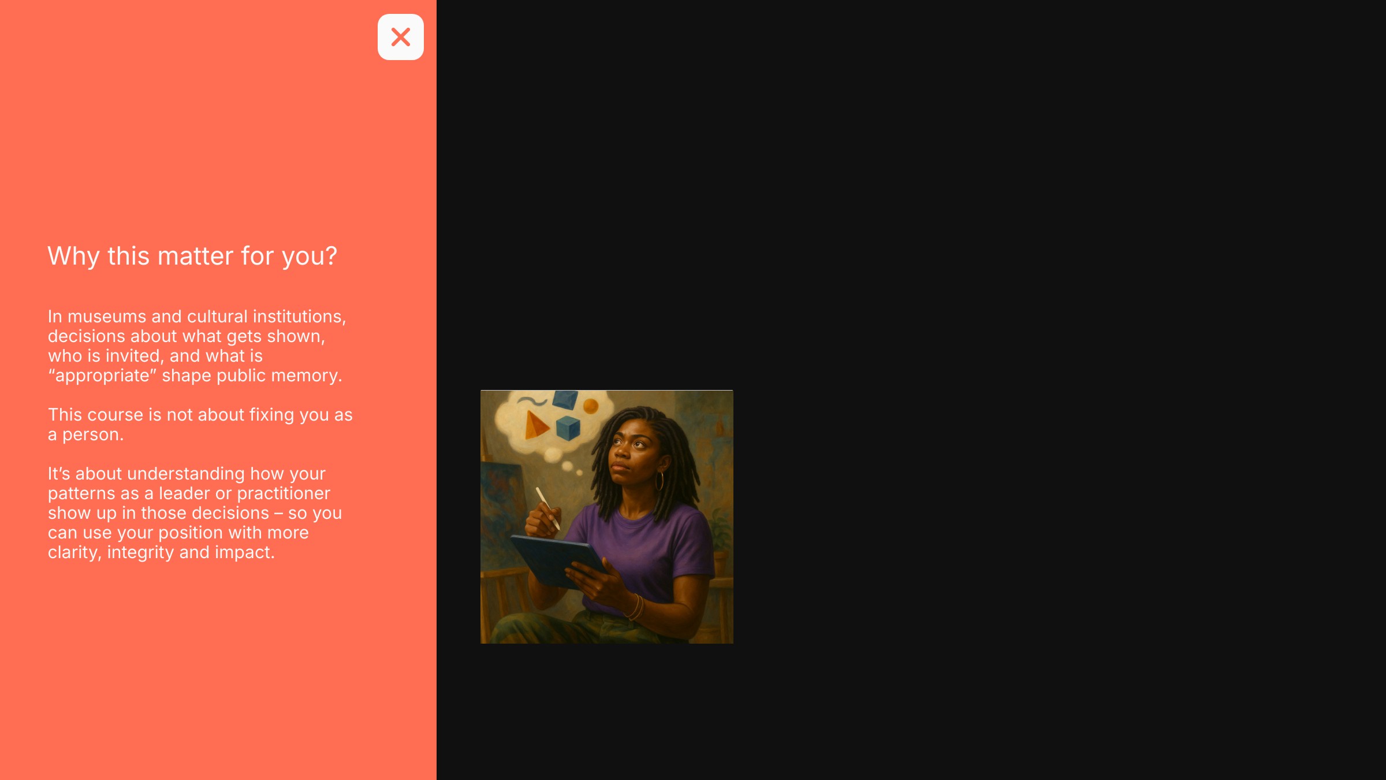Click the paragraph about museums and cultural institutions
Viewport: 1386px width, 780px height.
(197, 346)
